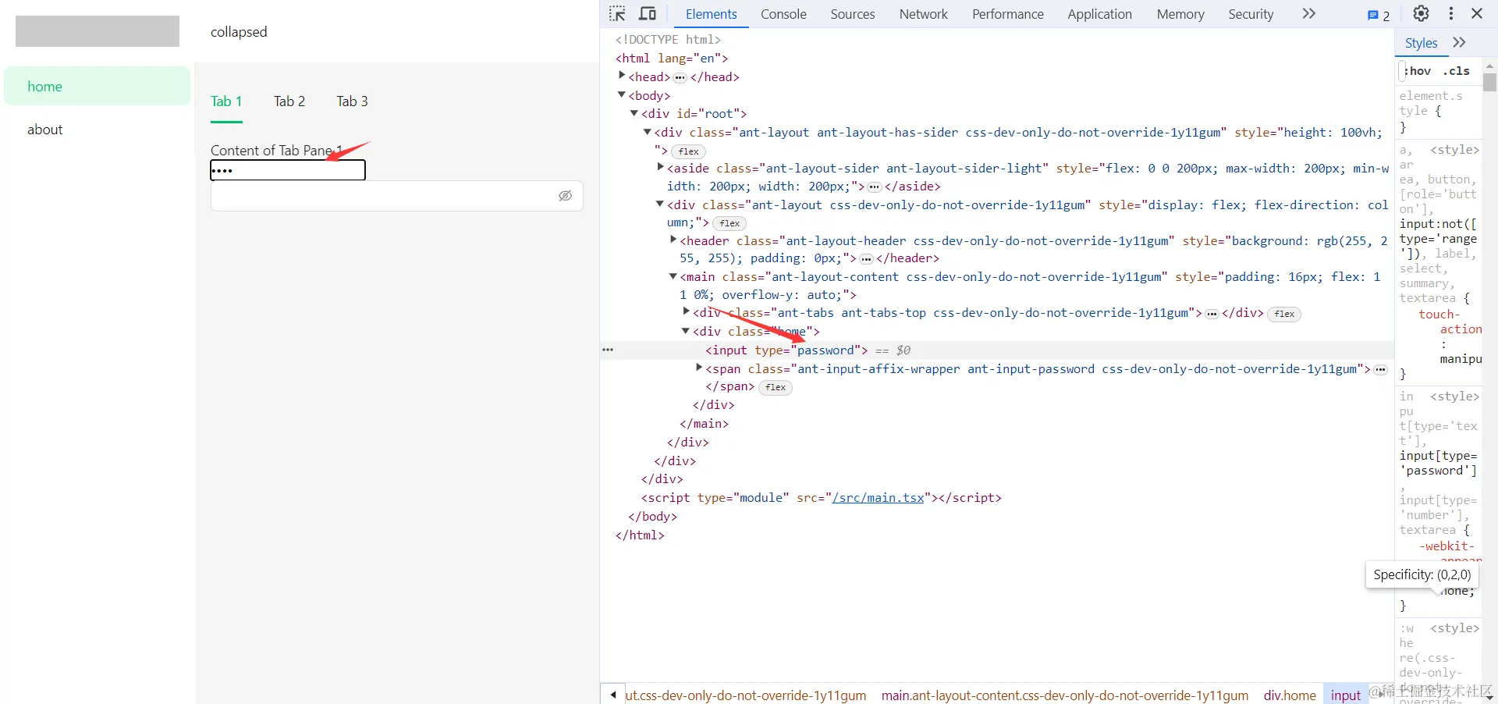Click the flex badge next to the ant-tabs div

click(1284, 314)
